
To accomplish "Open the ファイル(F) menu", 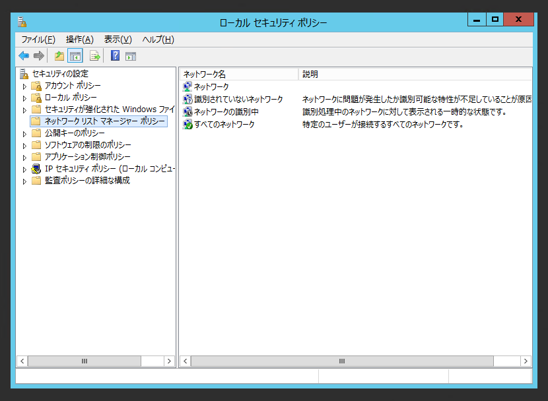I will [x=38, y=40].
